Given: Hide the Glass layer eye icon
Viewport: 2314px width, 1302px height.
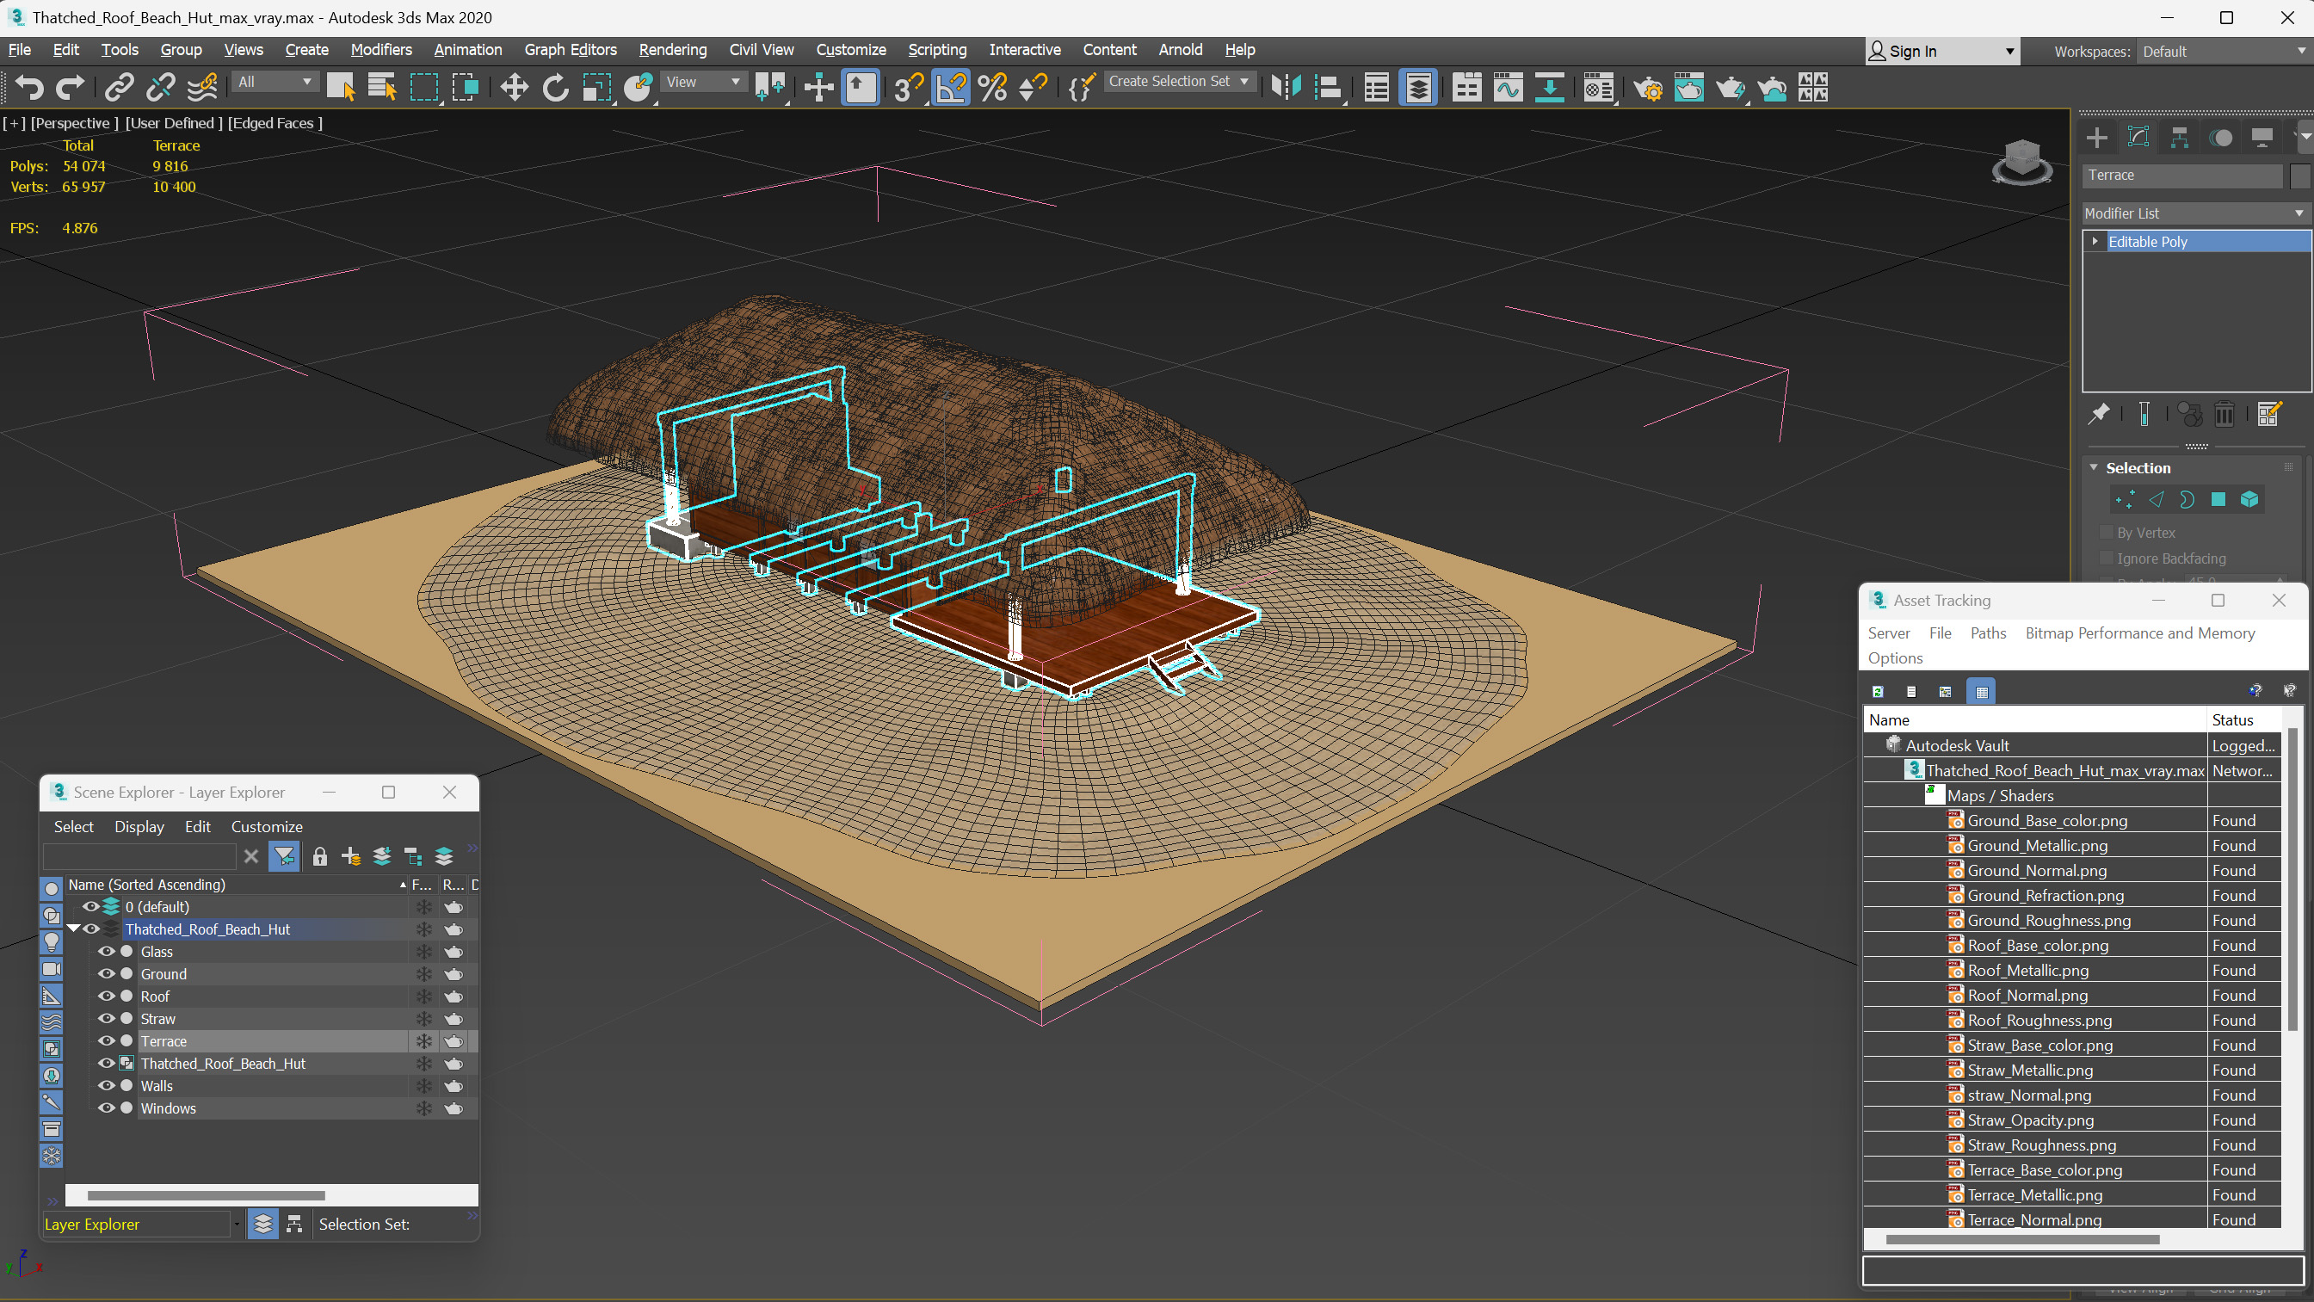Looking at the screenshot, I should click(106, 952).
